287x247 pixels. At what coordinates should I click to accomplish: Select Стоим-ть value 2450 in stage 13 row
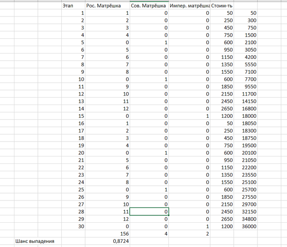pyautogui.click(x=222, y=101)
